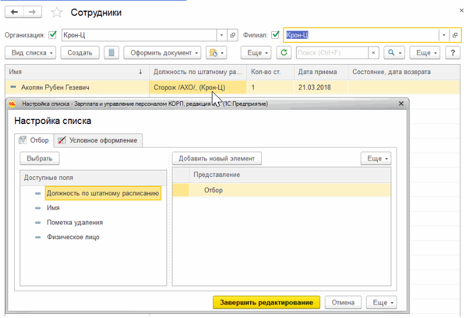Open help with the question mark button
Image resolution: width=469 pixels, height=318 pixels.
pyautogui.click(x=453, y=53)
